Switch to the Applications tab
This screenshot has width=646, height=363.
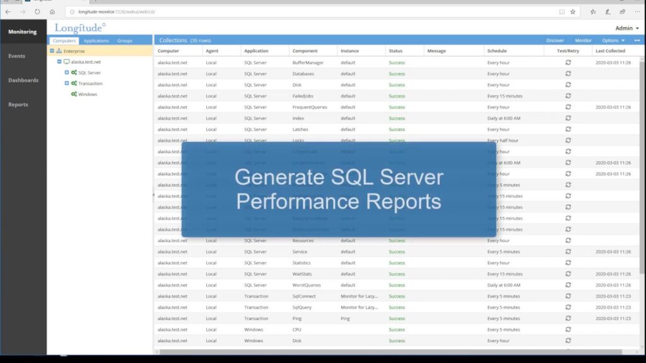pos(96,40)
